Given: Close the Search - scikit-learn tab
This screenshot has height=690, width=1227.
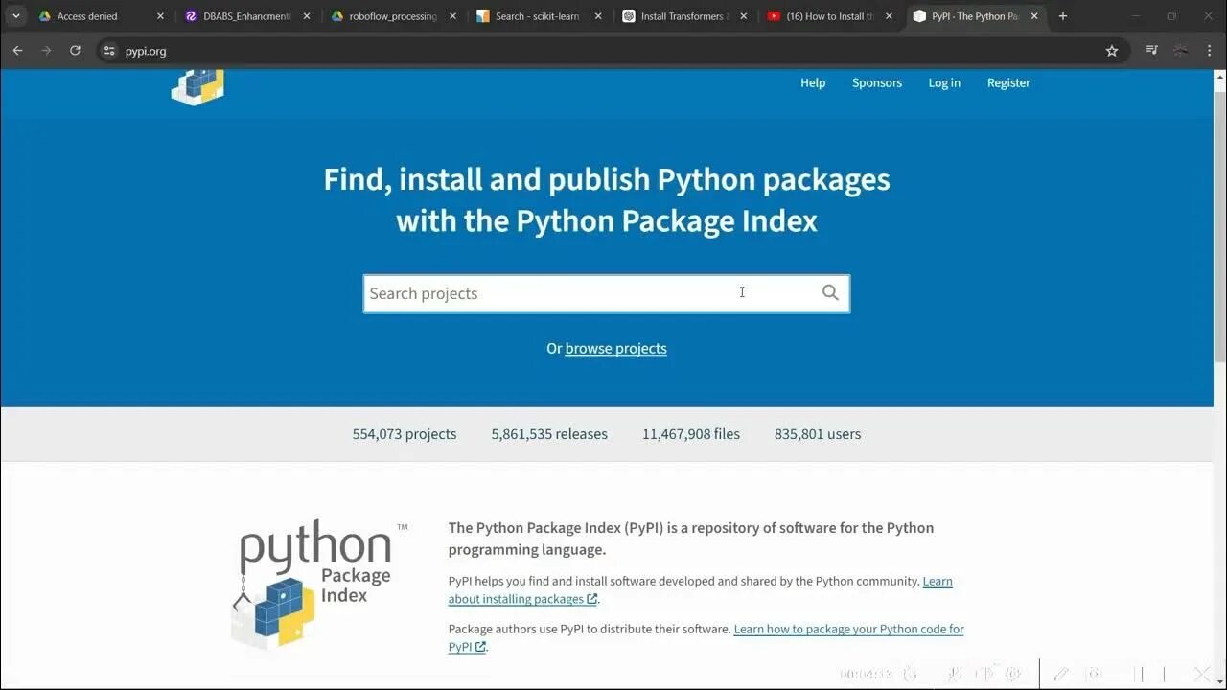Looking at the screenshot, I should pyautogui.click(x=598, y=16).
